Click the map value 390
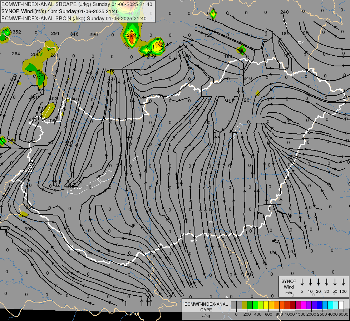 29,229
